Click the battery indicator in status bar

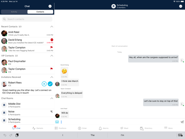pos(182,1)
